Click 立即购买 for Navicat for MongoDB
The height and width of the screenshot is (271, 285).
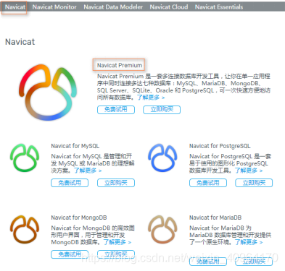116,254
